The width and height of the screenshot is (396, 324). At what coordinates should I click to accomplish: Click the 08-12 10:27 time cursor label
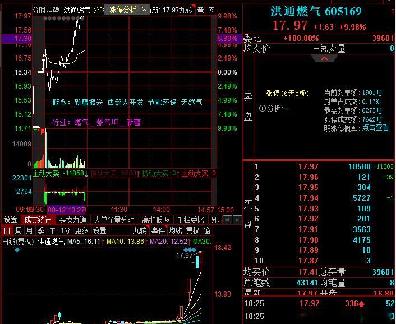pos(67,210)
